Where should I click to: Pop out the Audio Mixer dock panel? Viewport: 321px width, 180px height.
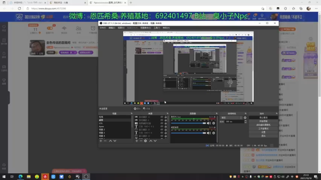(x=217, y=114)
